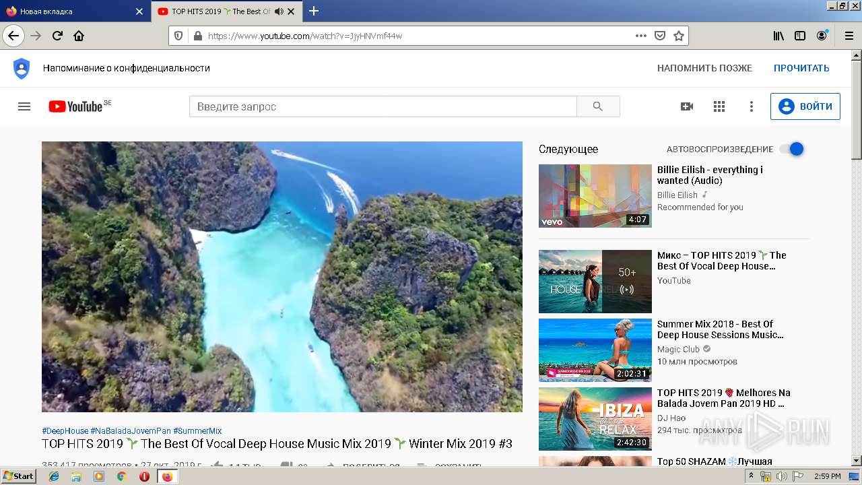Viewport: 862px width, 485px height.
Task: Click the privacy shield icon
Action: click(x=22, y=68)
